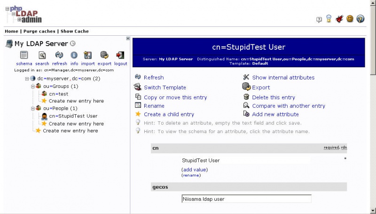Click the add value link under cn

point(195,170)
